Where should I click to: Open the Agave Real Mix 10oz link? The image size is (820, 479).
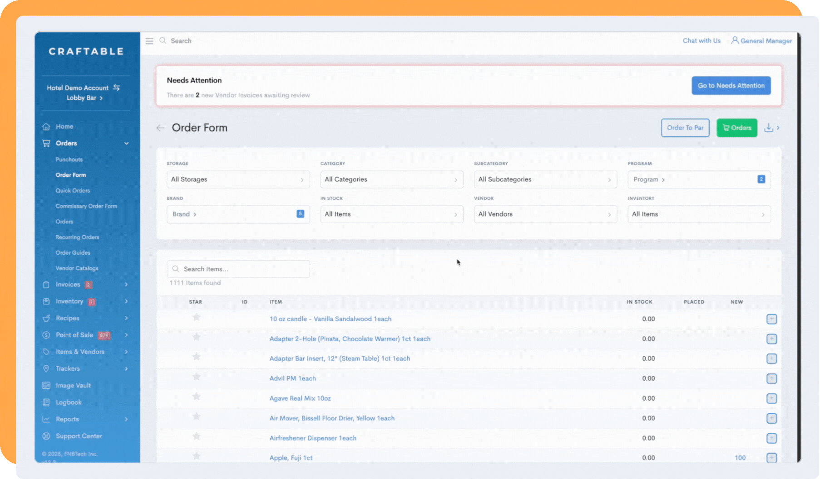point(300,398)
